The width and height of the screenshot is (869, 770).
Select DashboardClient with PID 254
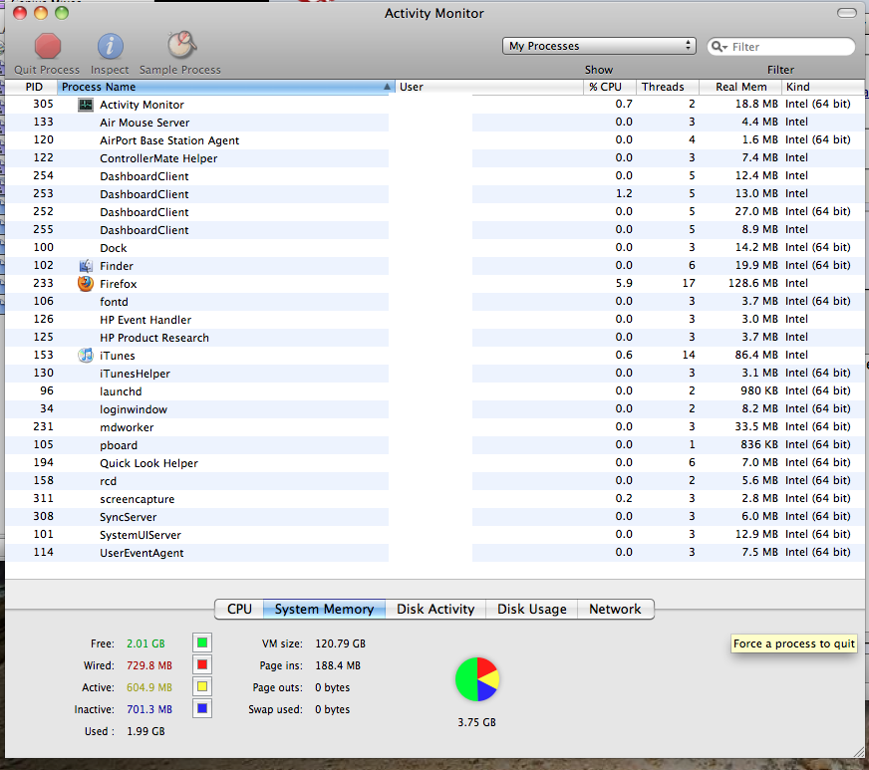pos(434,176)
